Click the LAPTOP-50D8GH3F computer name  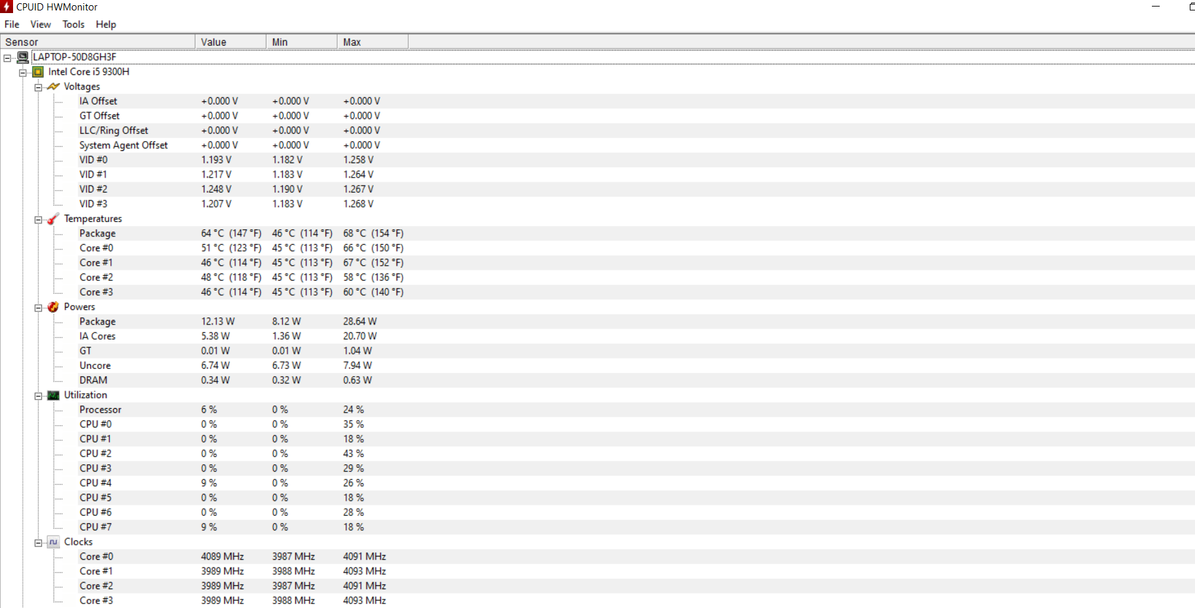tap(74, 57)
